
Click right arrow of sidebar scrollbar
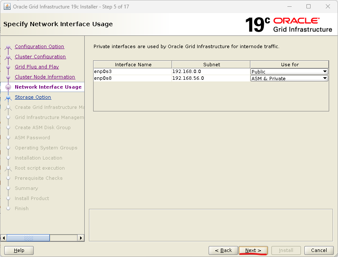pos(80,238)
